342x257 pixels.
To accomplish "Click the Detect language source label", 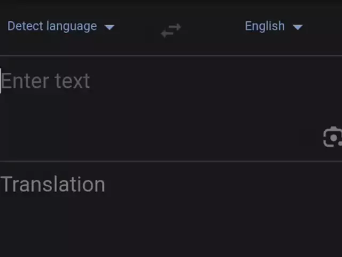I will (52, 26).
